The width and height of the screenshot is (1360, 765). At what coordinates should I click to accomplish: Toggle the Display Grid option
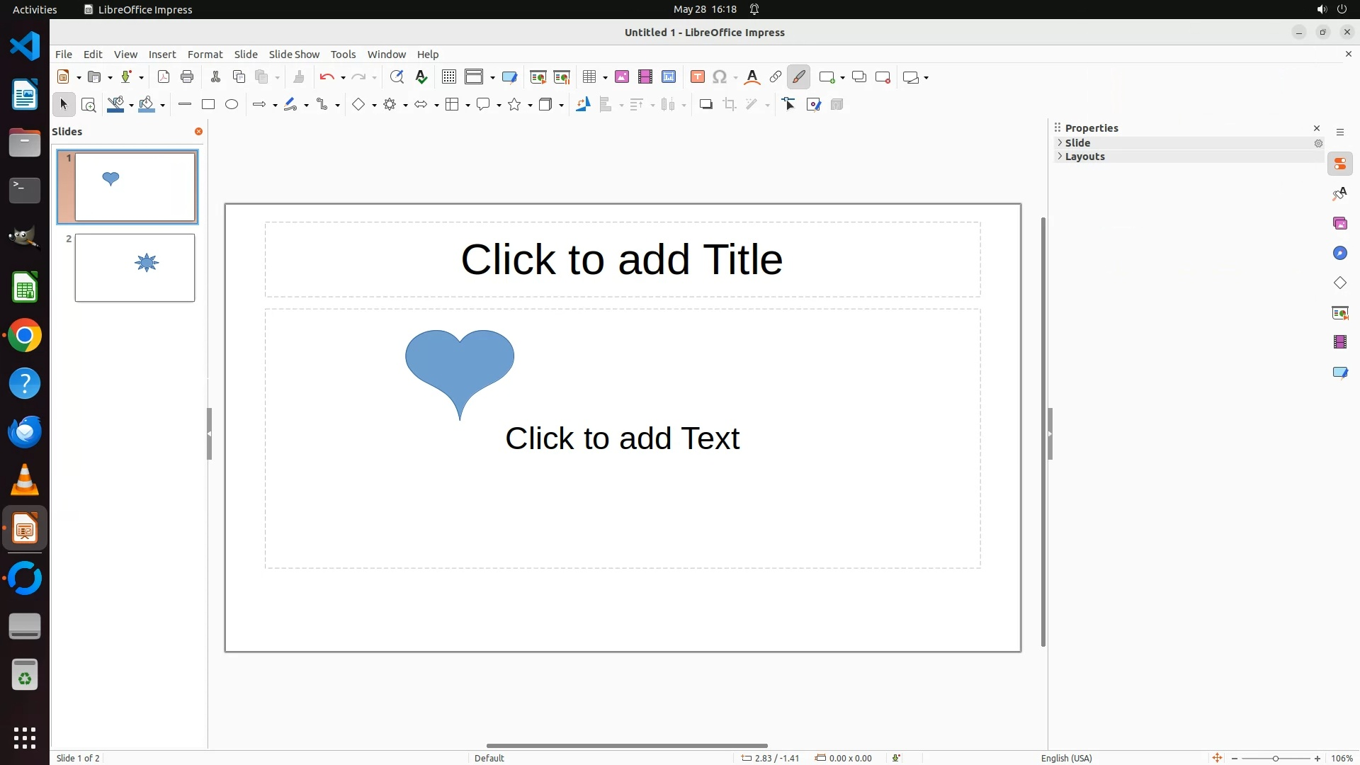point(449,77)
